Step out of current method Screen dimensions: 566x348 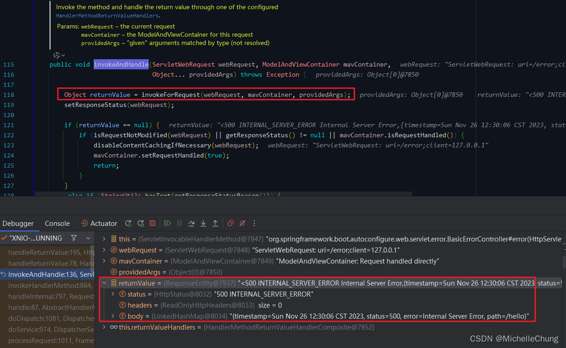click(x=215, y=224)
